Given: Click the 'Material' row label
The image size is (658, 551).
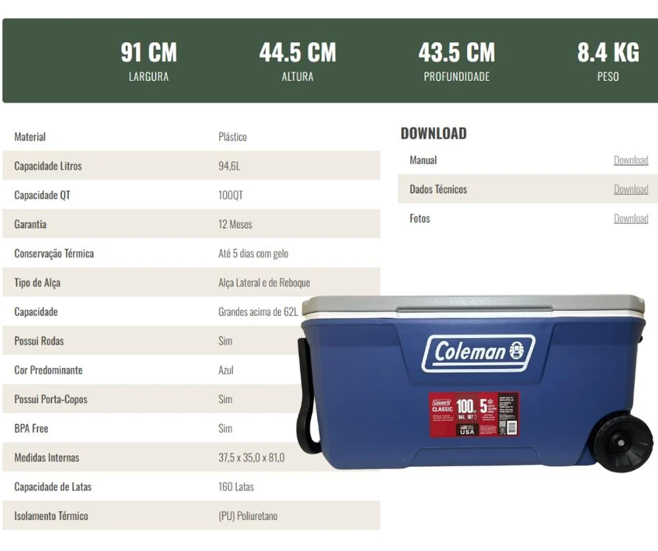Looking at the screenshot, I should 30,137.
